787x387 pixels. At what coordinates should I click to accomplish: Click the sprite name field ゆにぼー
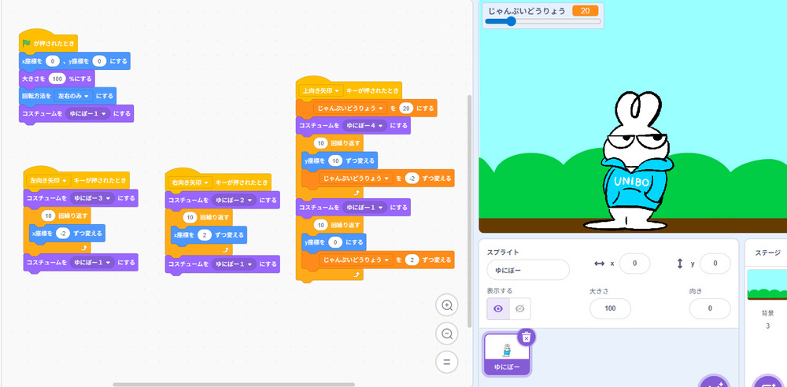point(527,270)
